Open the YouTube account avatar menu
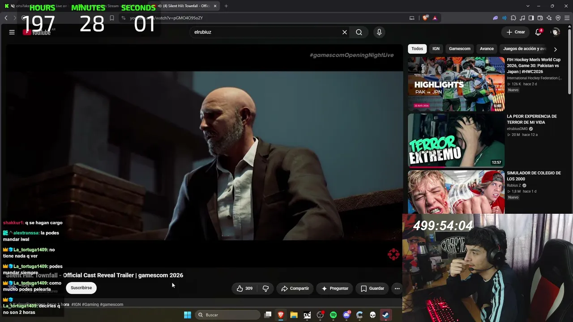The width and height of the screenshot is (573, 322). [x=556, y=32]
